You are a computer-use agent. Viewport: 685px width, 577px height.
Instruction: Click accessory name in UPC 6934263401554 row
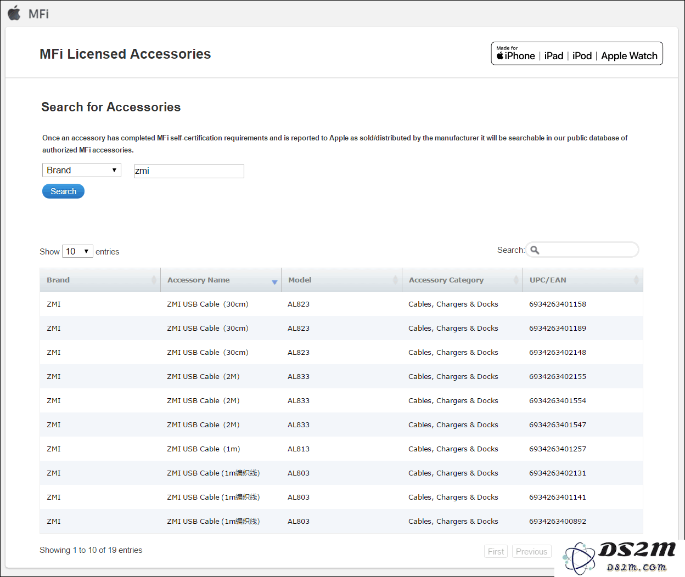pos(204,400)
